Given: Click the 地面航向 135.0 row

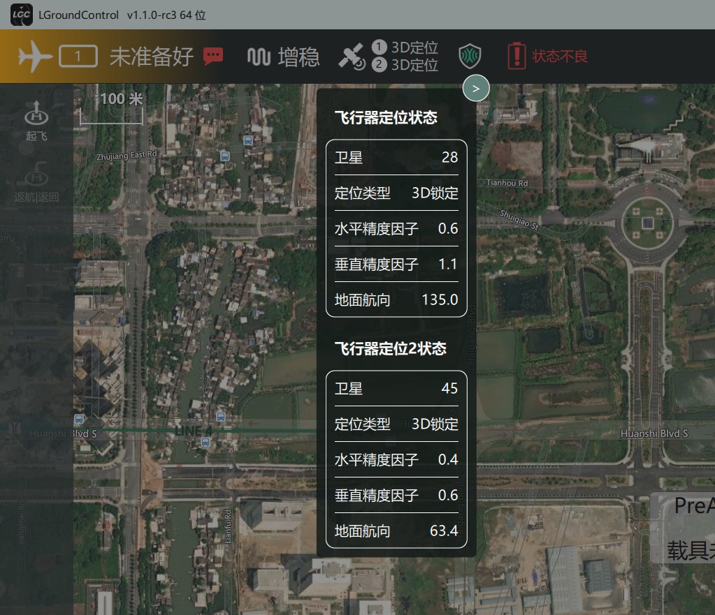Looking at the screenshot, I should pos(396,299).
